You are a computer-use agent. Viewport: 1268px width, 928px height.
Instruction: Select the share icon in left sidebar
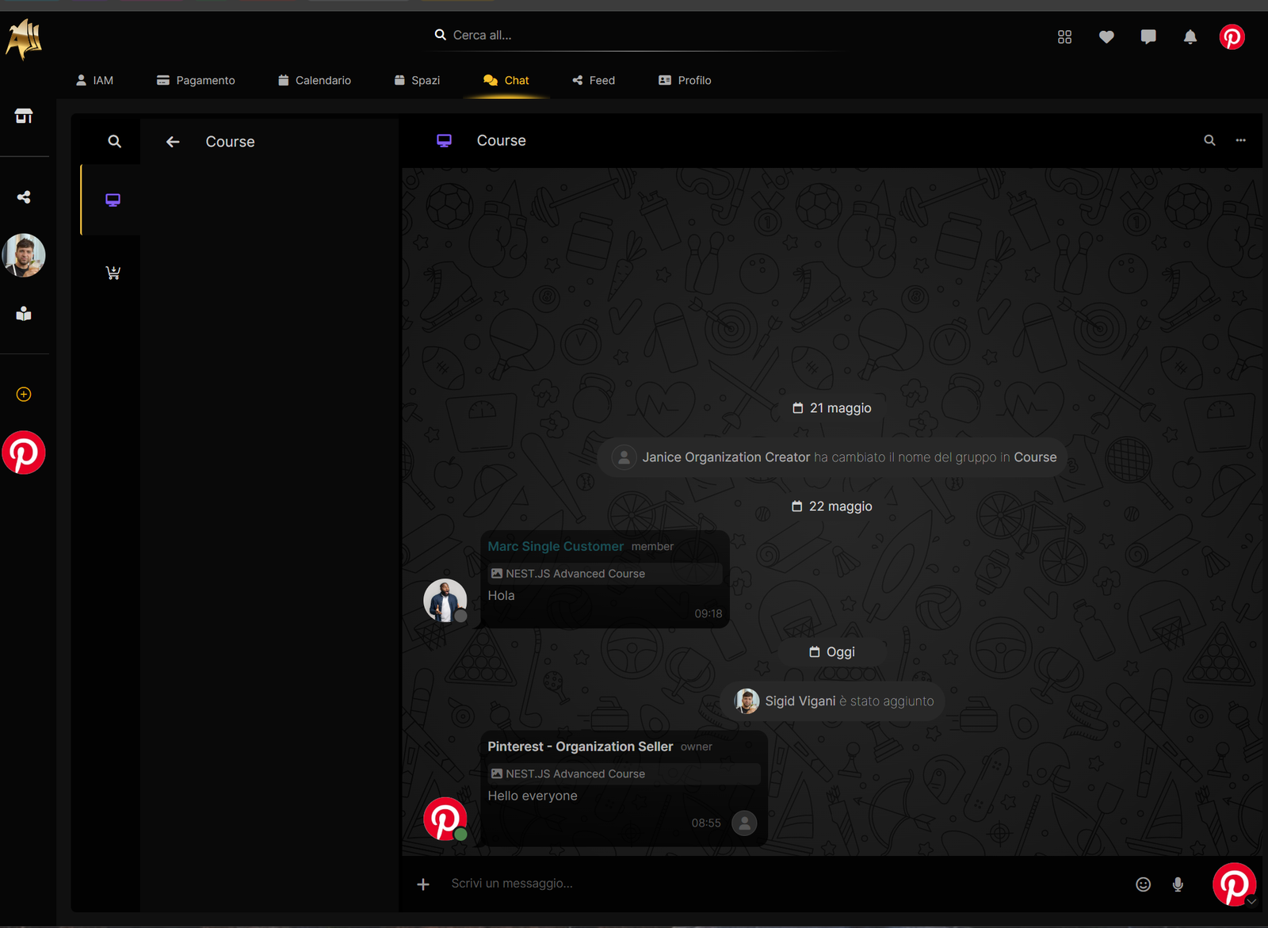pyautogui.click(x=24, y=197)
